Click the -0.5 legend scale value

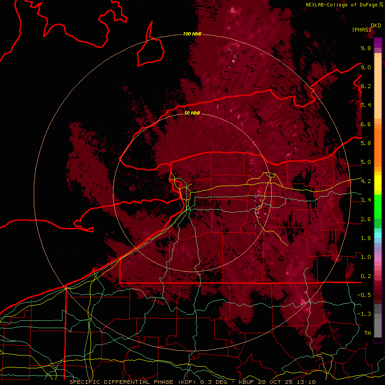click(364, 295)
